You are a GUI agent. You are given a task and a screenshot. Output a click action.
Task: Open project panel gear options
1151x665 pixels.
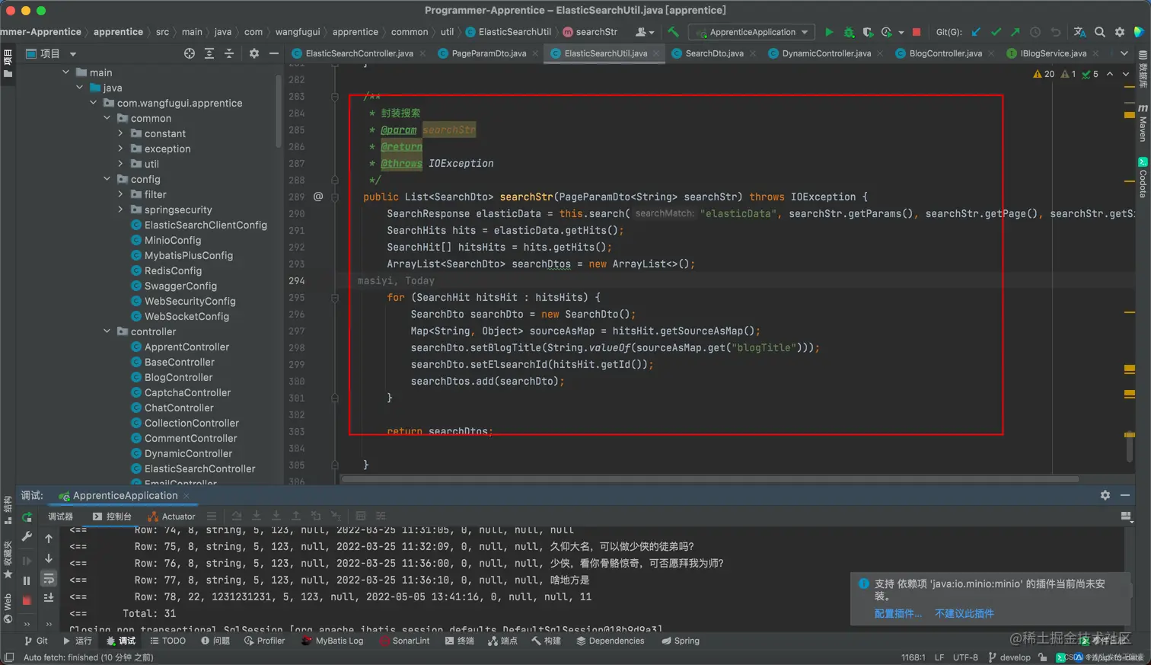(x=254, y=53)
